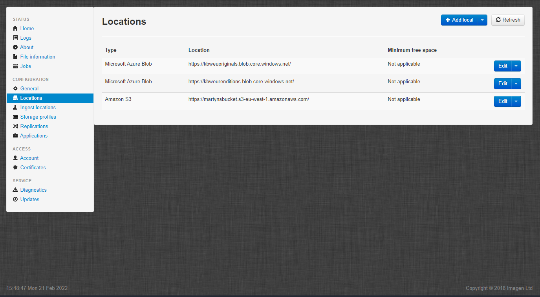View the Jobs page
Image resolution: width=540 pixels, height=297 pixels.
tap(26, 66)
